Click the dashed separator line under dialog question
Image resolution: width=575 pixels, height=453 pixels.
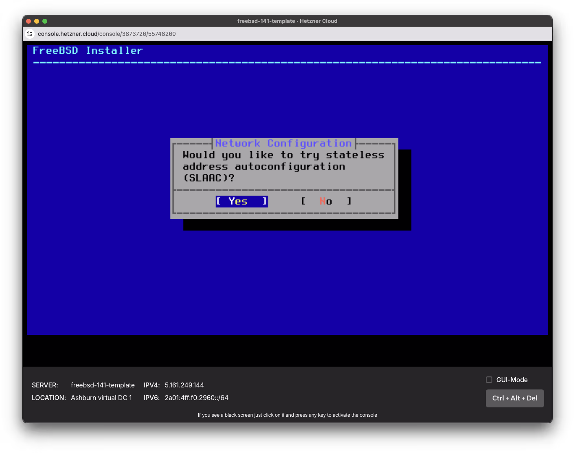click(x=284, y=190)
